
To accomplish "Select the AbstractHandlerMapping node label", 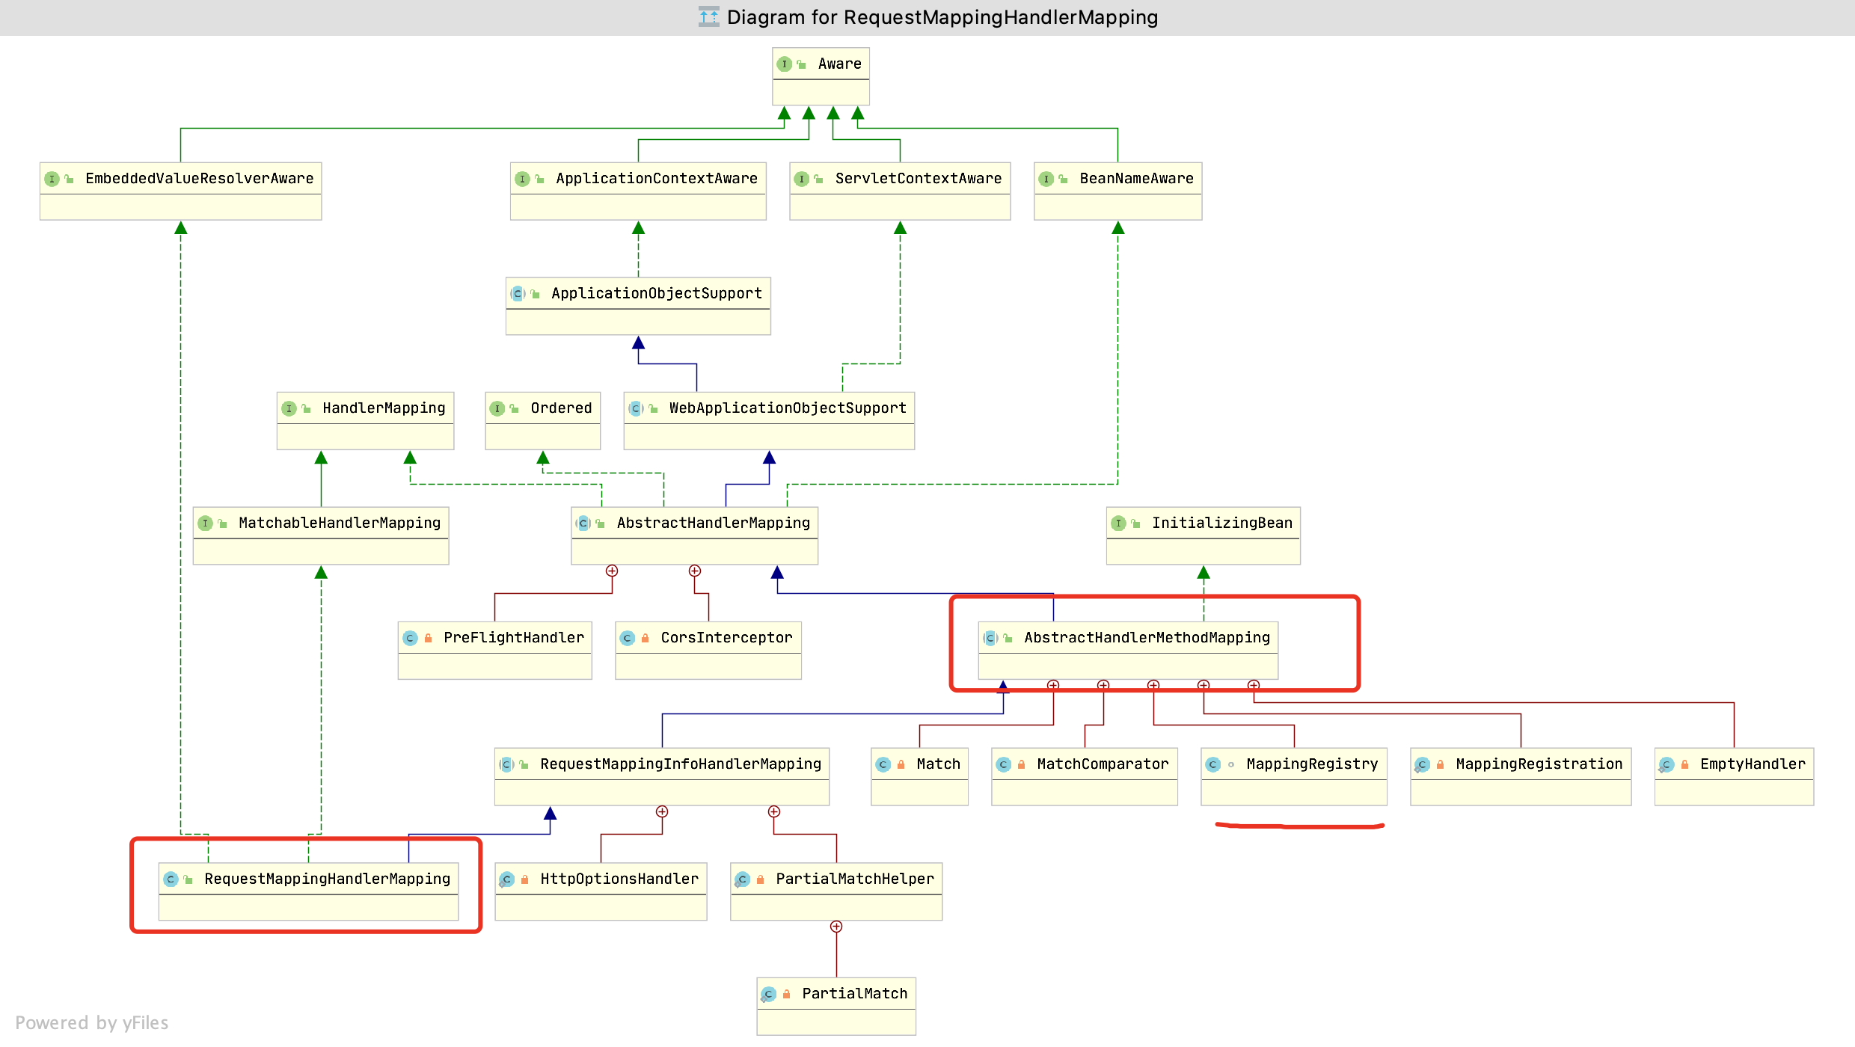I will point(714,523).
